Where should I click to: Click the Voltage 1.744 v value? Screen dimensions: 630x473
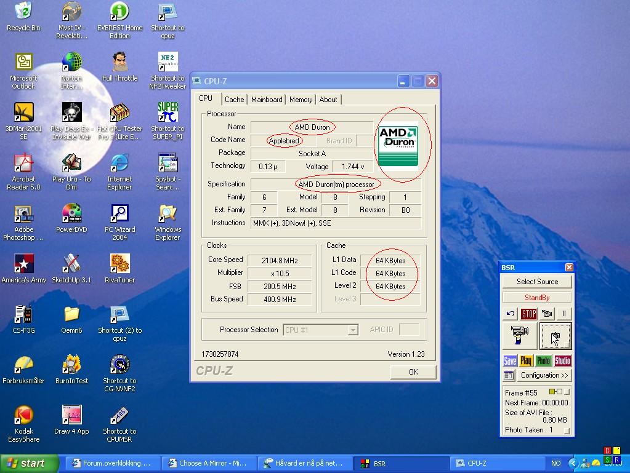pyautogui.click(x=353, y=167)
